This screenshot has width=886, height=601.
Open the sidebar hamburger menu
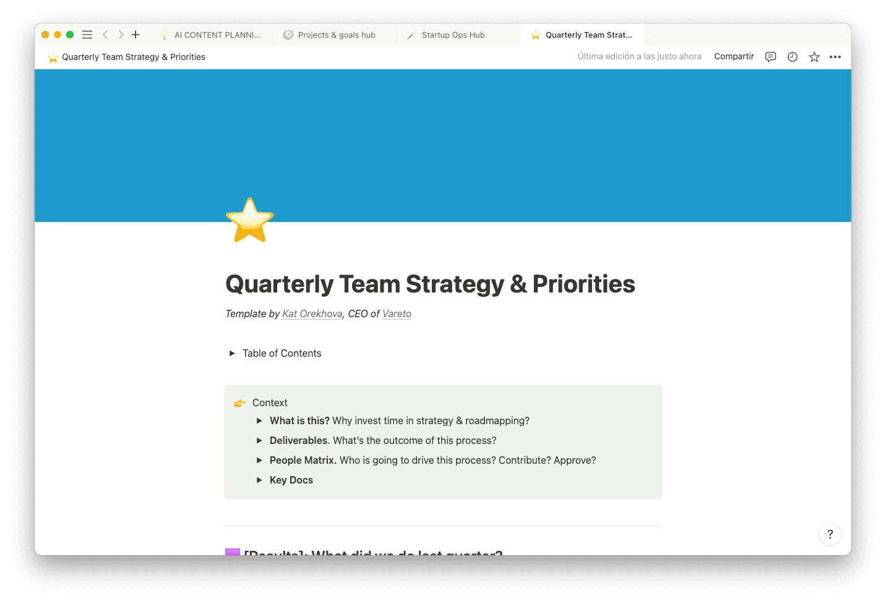[87, 35]
